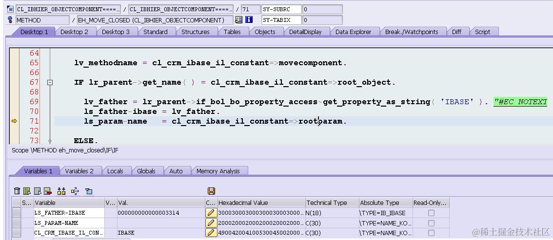553x240 pixels.
Task: Switch to Desktop 1 tab
Action: click(x=34, y=32)
